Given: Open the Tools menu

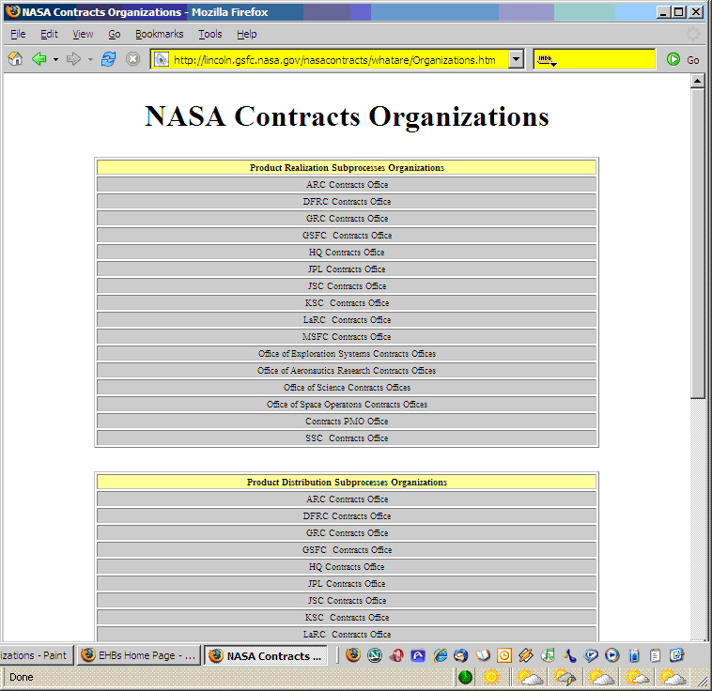Looking at the screenshot, I should pyautogui.click(x=209, y=34).
